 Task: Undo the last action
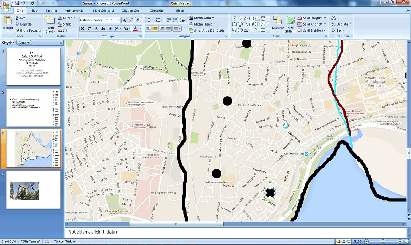pos(23,3)
